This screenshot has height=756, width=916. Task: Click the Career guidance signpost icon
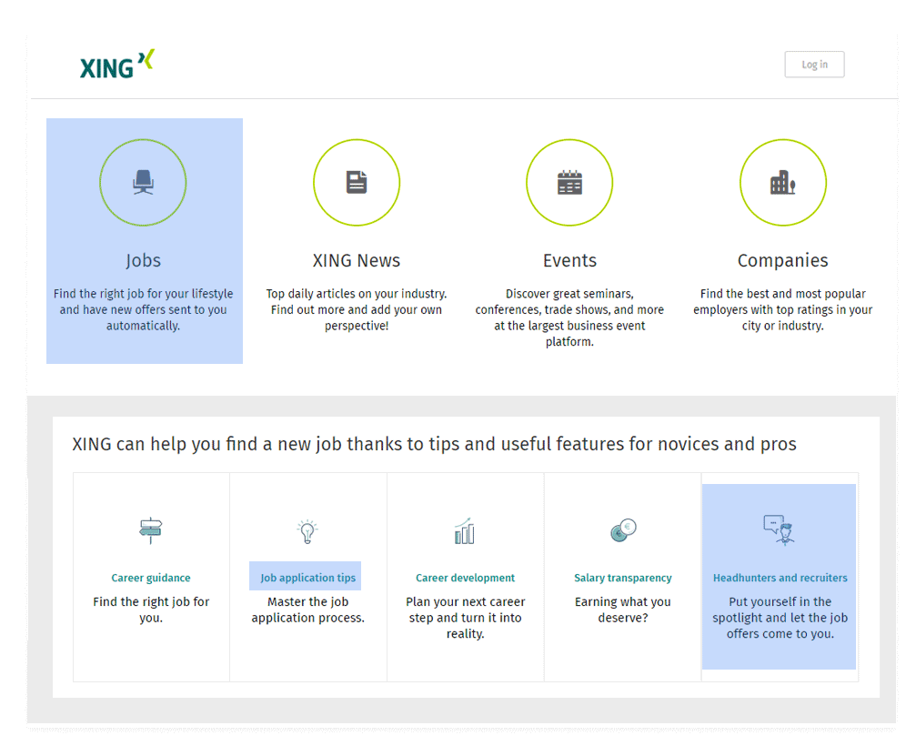coord(151,530)
